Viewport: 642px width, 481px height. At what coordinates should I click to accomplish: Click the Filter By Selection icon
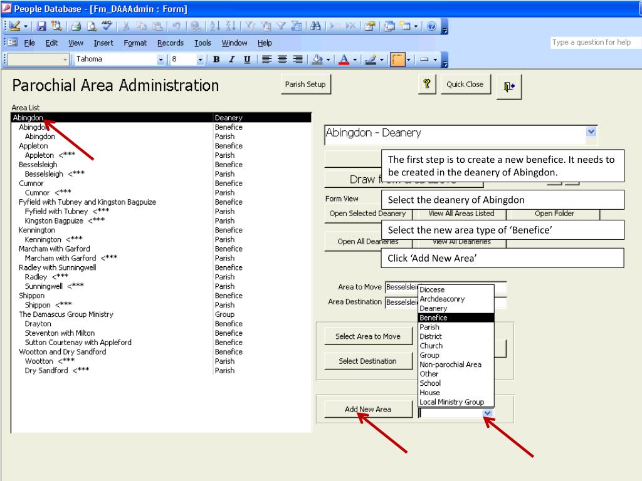point(250,26)
